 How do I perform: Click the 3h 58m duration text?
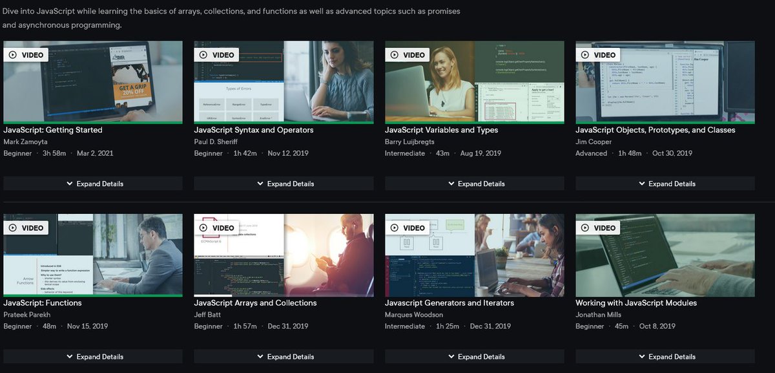tap(53, 153)
